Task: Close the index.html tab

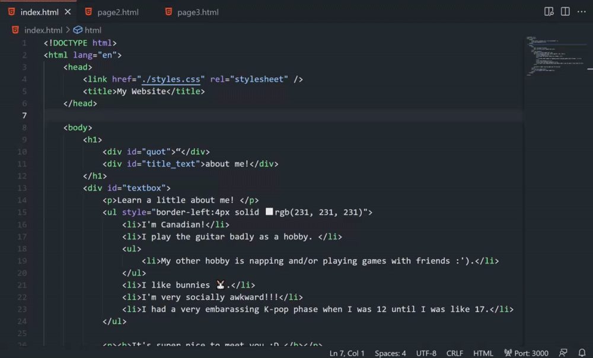Action: 68,12
